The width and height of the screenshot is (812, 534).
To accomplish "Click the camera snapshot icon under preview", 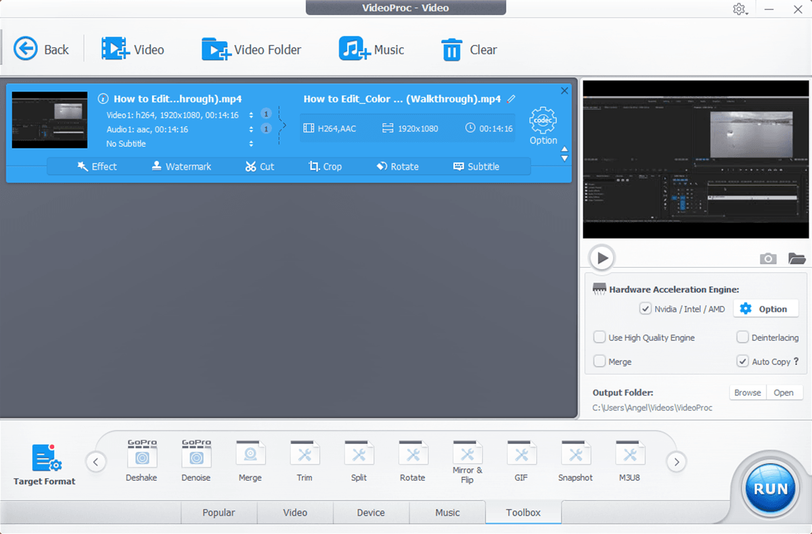I will (x=767, y=258).
